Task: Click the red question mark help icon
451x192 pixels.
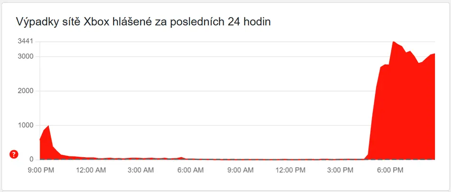Action: [x=14, y=154]
